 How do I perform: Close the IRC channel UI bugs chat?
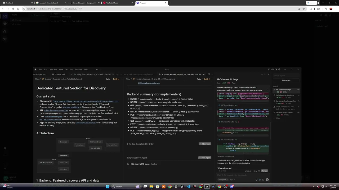point(269,74)
